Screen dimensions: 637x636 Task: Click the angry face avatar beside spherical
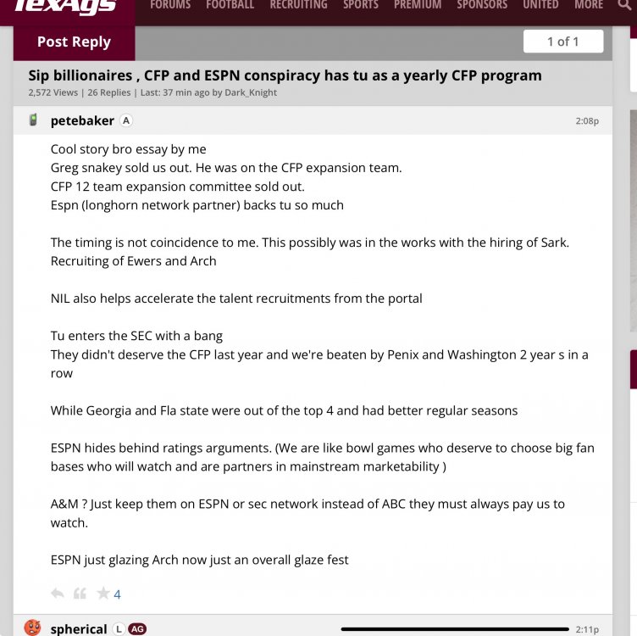click(33, 628)
